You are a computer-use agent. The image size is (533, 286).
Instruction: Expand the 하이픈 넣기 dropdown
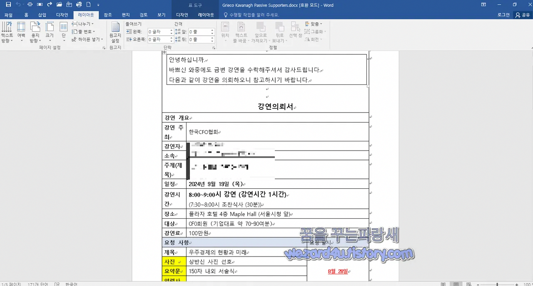tap(88, 39)
